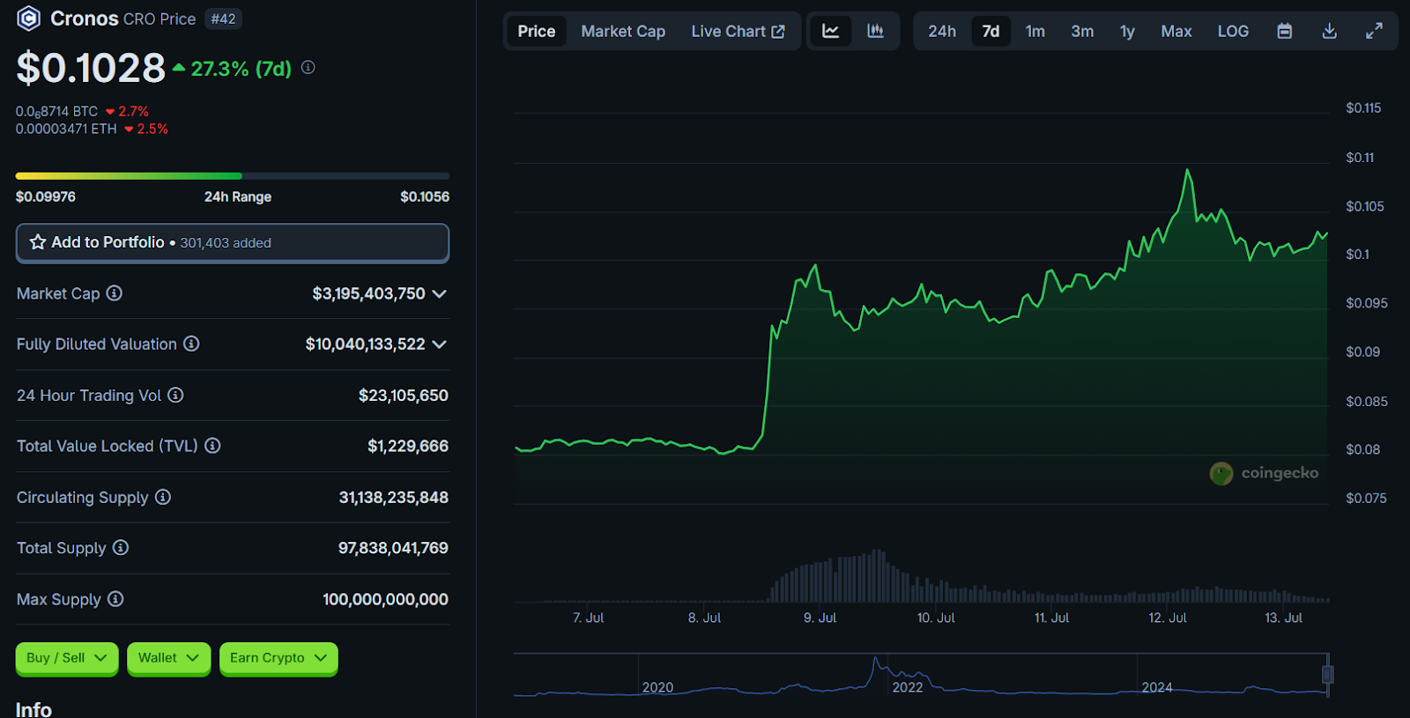Click the Market Cap info icon

tap(115, 293)
